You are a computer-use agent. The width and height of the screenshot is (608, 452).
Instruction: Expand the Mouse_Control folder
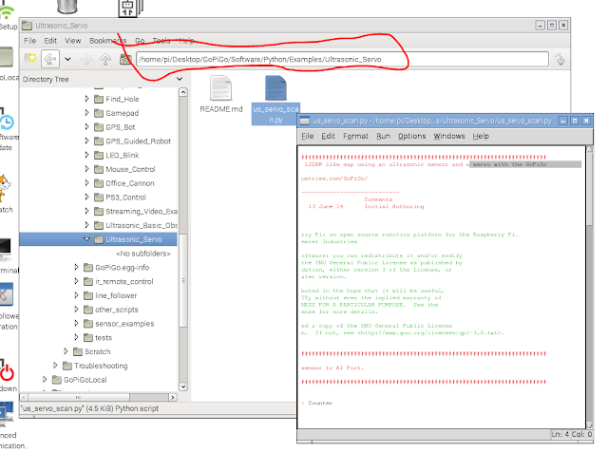click(x=86, y=169)
